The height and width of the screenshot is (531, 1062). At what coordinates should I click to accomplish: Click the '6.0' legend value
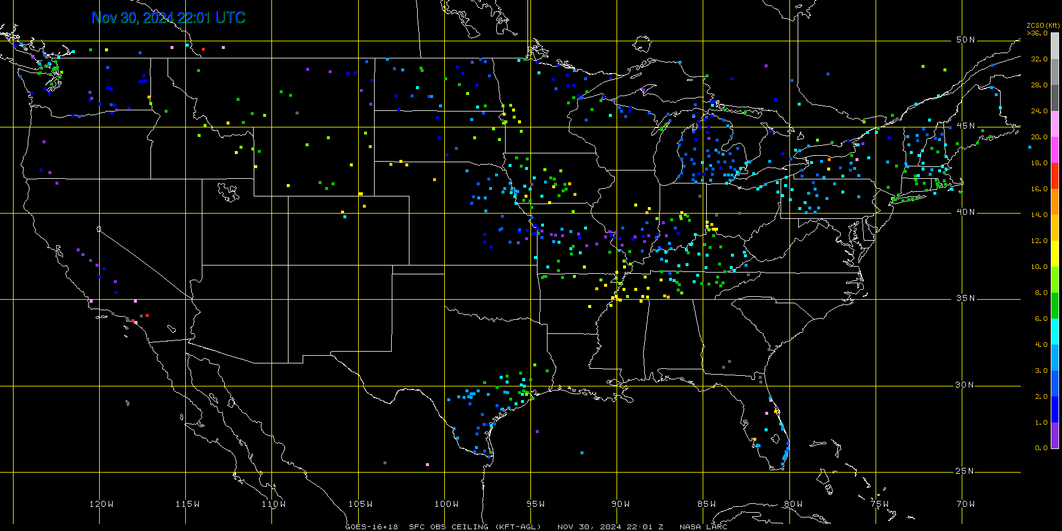click(1041, 319)
